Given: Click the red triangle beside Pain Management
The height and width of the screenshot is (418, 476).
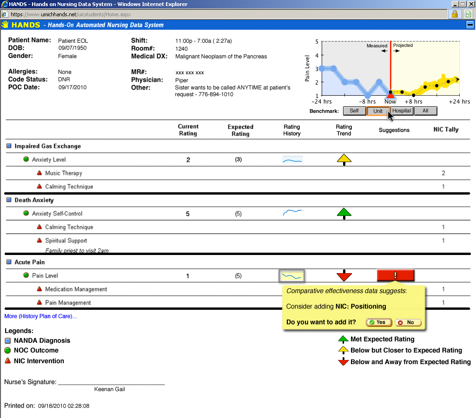Looking at the screenshot, I should point(39,302).
